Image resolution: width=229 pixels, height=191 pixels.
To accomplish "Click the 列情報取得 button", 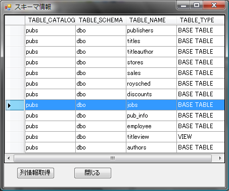I will (x=35, y=173).
